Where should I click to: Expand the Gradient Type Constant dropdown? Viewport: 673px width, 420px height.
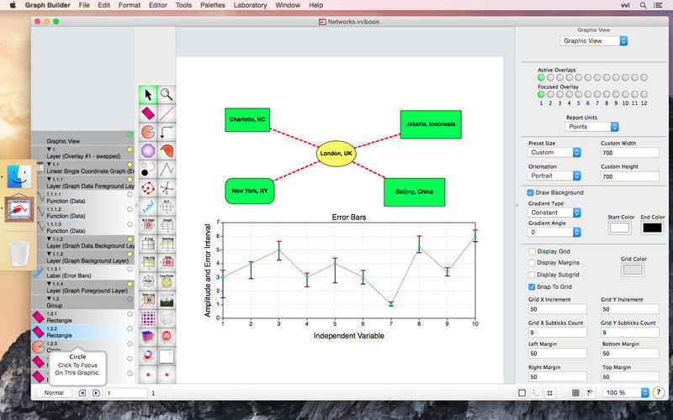pyautogui.click(x=554, y=213)
